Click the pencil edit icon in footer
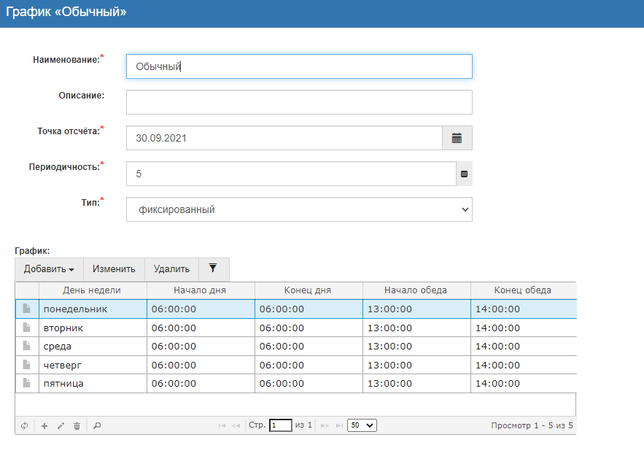The width and height of the screenshot is (644, 456). coord(61,425)
